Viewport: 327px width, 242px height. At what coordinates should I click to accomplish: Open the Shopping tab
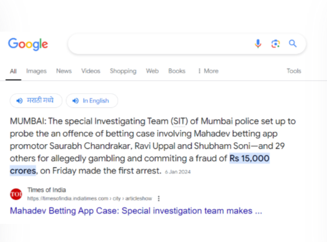pos(123,71)
